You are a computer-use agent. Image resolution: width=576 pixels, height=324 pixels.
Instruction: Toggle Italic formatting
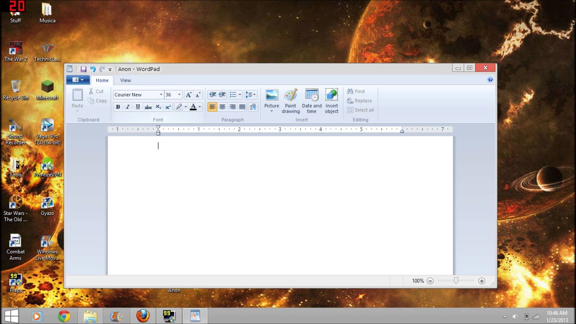128,107
